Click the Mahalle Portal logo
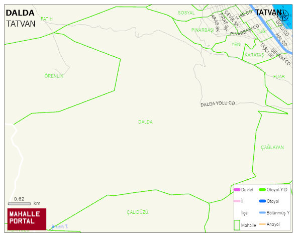Viewport: 297px width, 237px height. pyautogui.click(x=27, y=219)
